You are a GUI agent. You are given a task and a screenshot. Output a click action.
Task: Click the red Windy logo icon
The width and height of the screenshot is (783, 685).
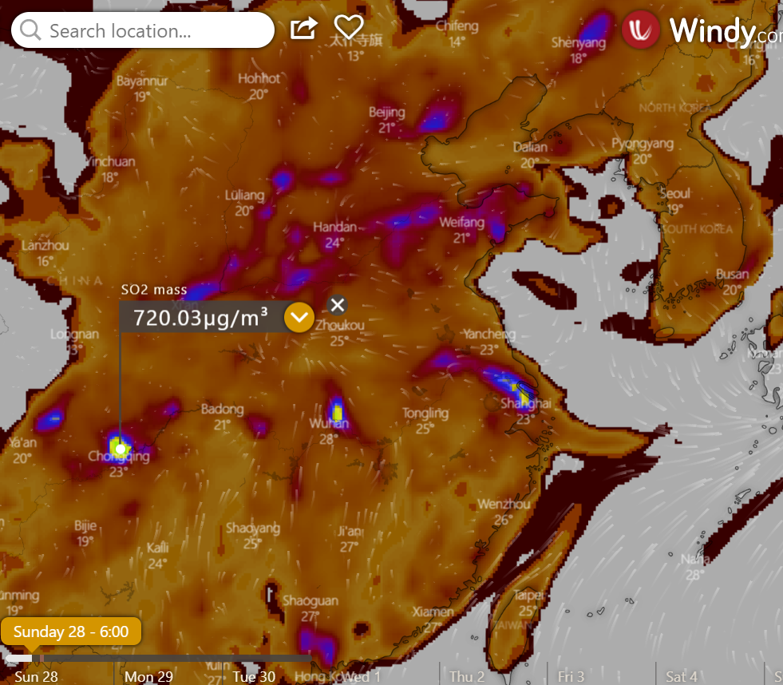pyautogui.click(x=641, y=30)
